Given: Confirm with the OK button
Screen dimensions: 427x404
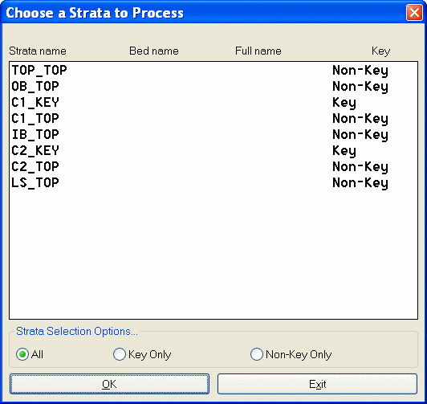Looking at the screenshot, I should [109, 384].
